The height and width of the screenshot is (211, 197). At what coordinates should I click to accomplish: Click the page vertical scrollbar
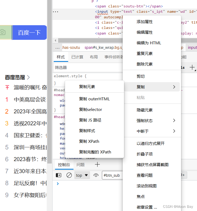click(x=50, y=81)
